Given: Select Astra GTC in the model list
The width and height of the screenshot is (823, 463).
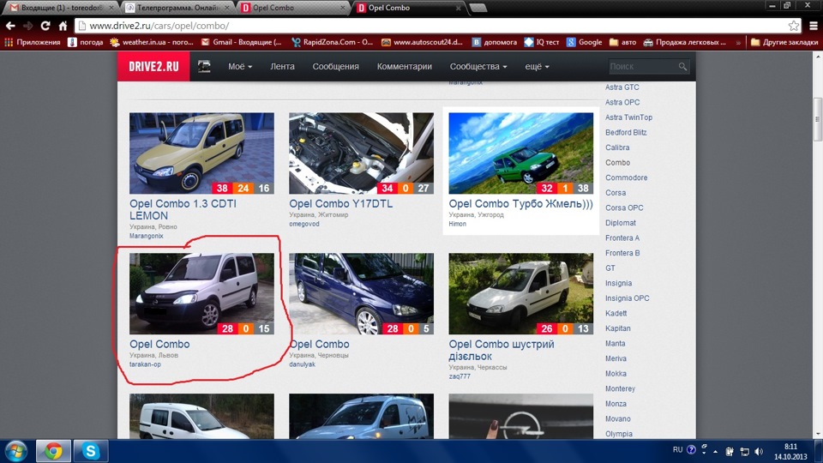Looking at the screenshot, I should point(622,87).
